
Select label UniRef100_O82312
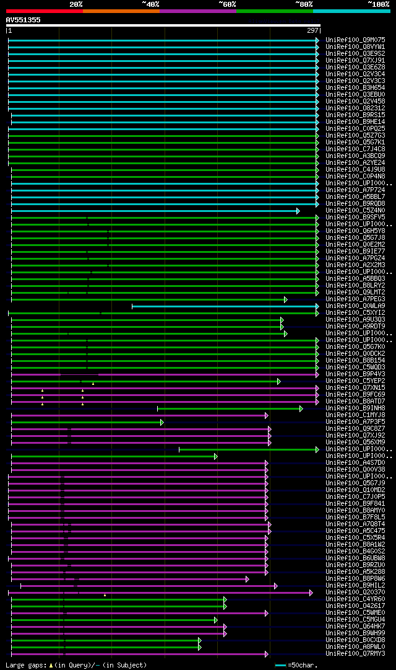[355, 108]
